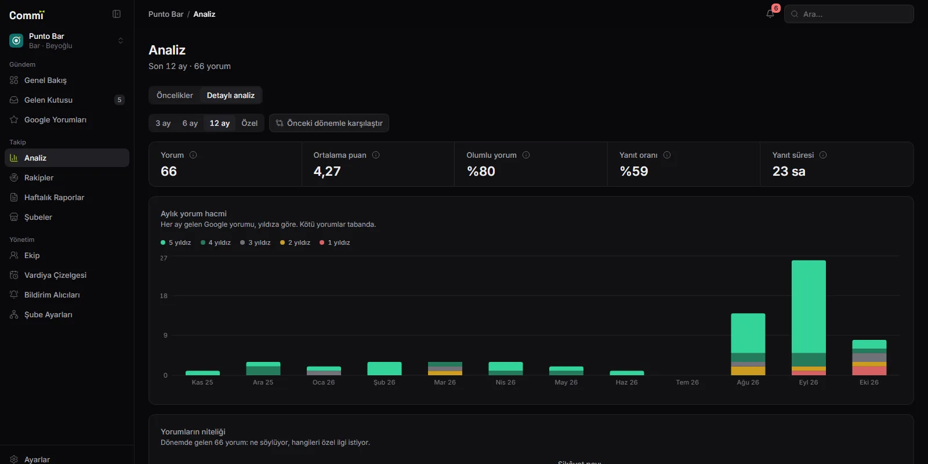Click the Gelen Kutusu inbox icon
This screenshot has width=928, height=464.
click(14, 100)
